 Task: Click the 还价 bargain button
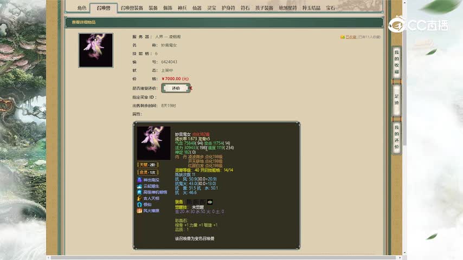pos(176,88)
